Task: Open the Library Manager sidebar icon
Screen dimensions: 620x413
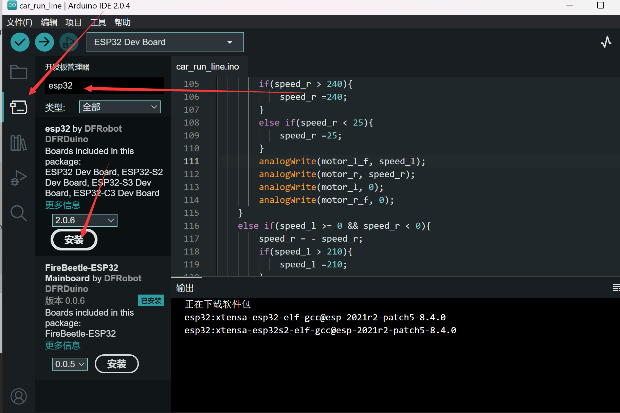Action: click(19, 143)
